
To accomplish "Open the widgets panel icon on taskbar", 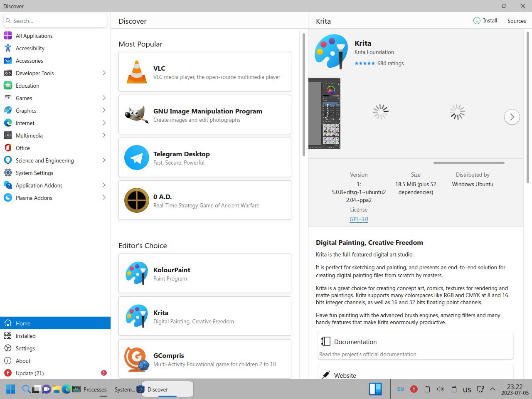I will [375, 389].
